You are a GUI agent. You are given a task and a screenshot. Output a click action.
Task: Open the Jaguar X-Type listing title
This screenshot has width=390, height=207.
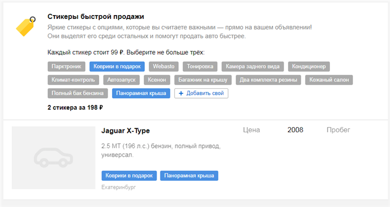point(125,131)
